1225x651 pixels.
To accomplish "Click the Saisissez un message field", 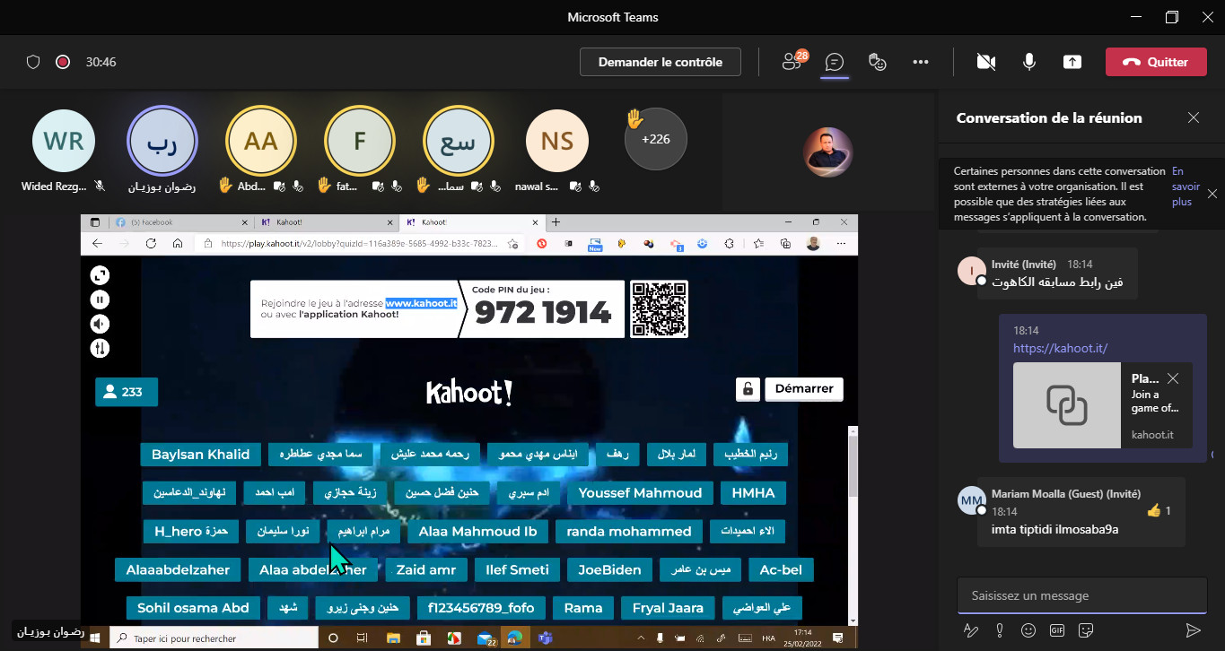I will [x=1081, y=595].
